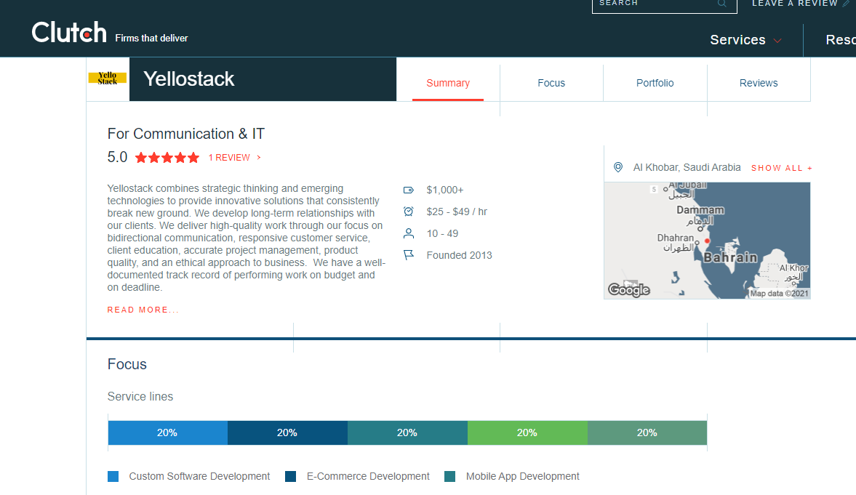The image size is (856, 495).
Task: Click the Founded 2013 text
Action: point(459,255)
